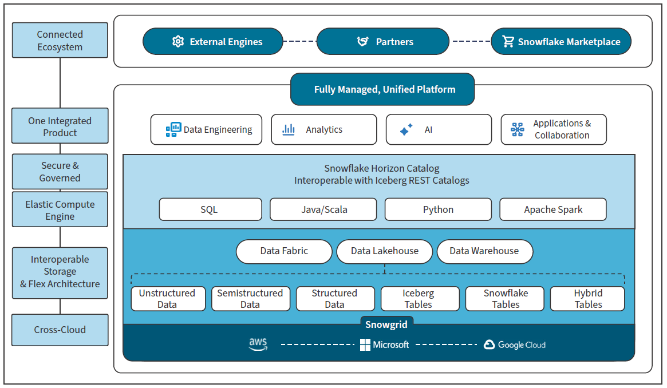Click the Iceberg Tables box

point(420,299)
